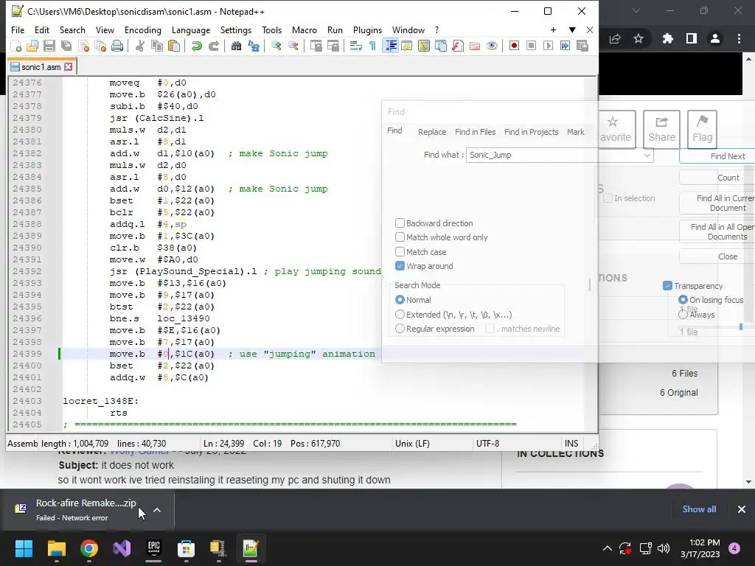
Task: Click the Open file toolbar icon
Action: tap(32, 46)
